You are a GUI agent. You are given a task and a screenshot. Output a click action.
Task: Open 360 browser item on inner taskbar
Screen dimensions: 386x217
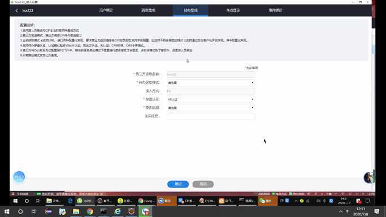coord(85,201)
